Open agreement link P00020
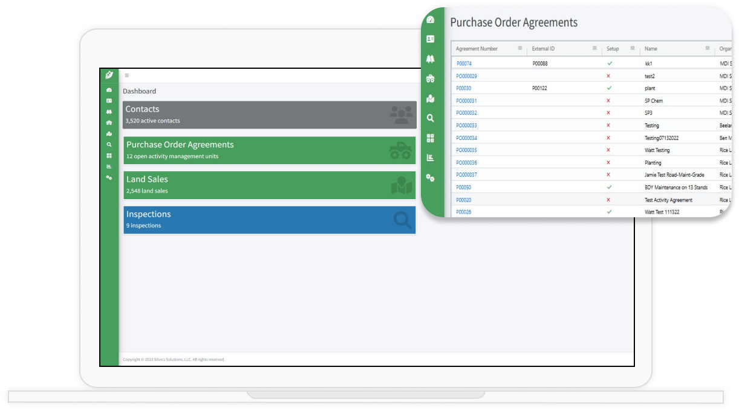This screenshot has height=411, width=739. pos(463,200)
